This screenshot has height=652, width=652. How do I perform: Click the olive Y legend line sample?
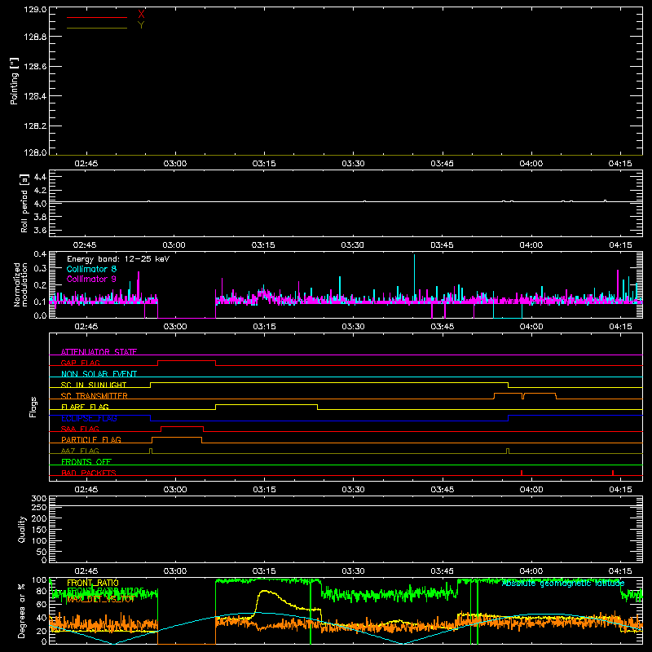coord(97,28)
